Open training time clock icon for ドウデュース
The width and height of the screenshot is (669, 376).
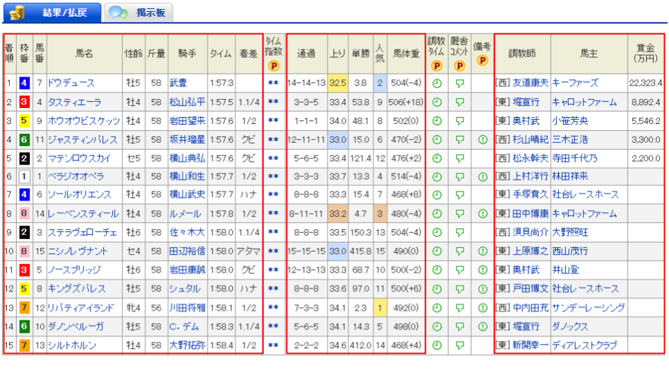[x=436, y=83]
